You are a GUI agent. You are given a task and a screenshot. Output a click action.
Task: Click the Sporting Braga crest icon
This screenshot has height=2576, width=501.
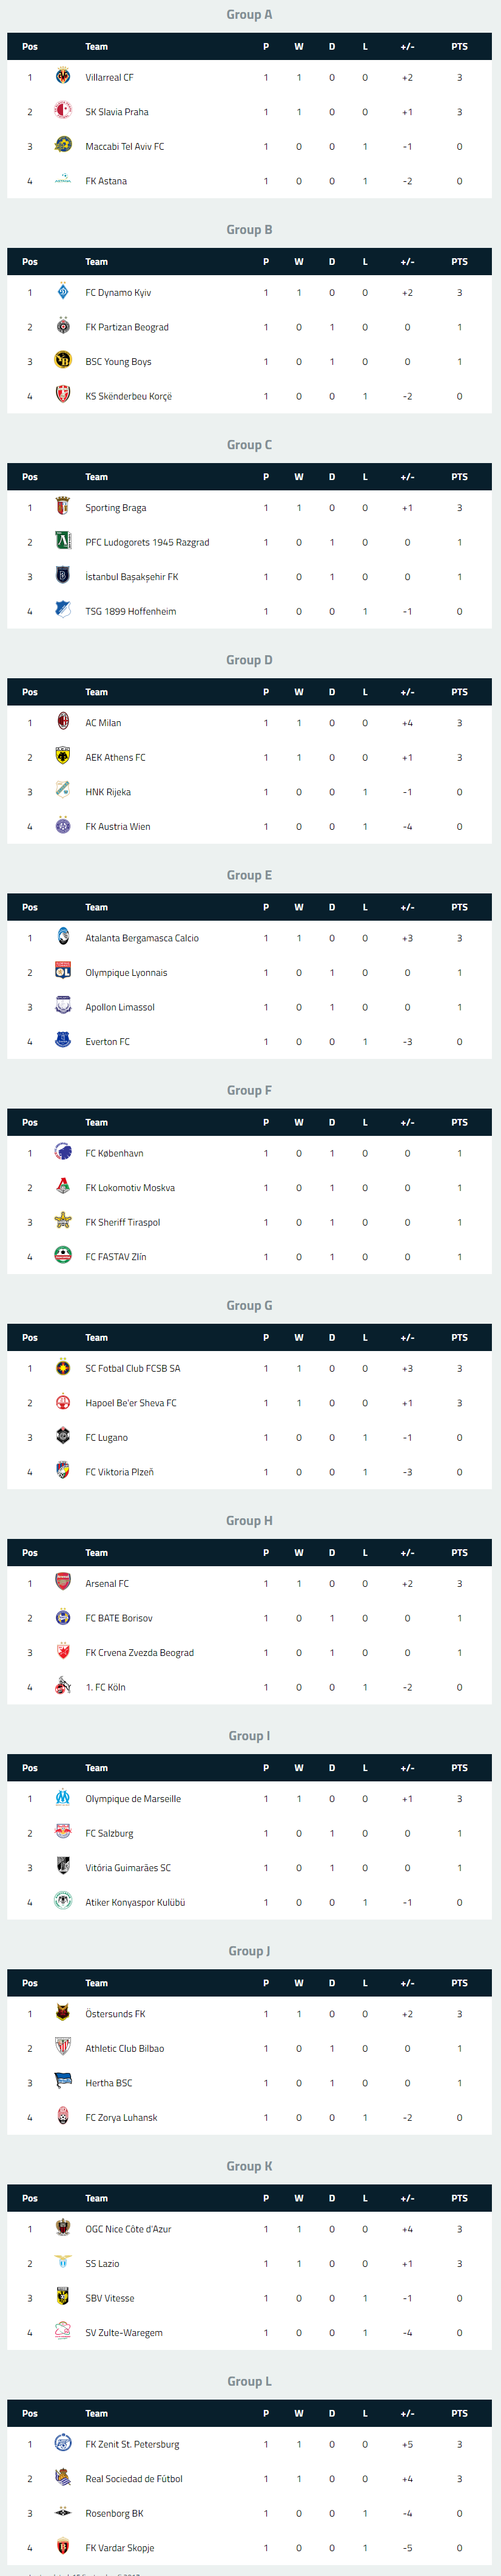(63, 507)
